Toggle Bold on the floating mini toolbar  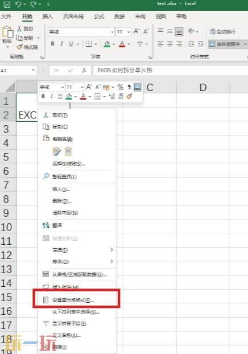(43, 96)
